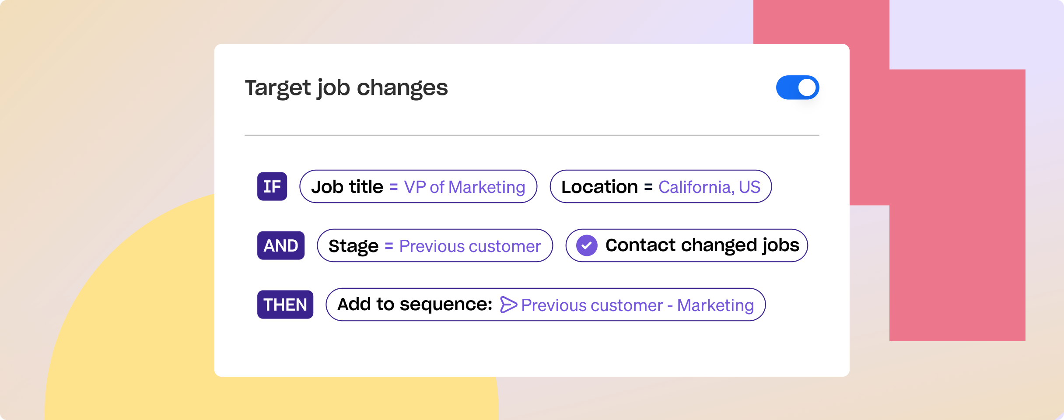1064x420 pixels.
Task: Open the VP of Marketing value dropdown
Action: (x=464, y=187)
